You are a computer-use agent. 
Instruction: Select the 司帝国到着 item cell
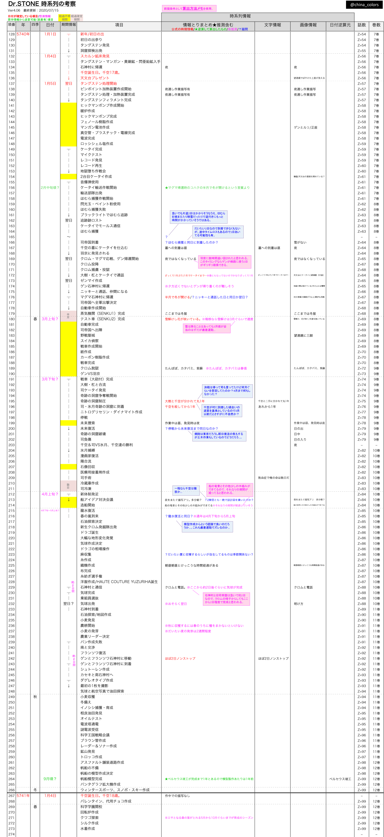89,242
